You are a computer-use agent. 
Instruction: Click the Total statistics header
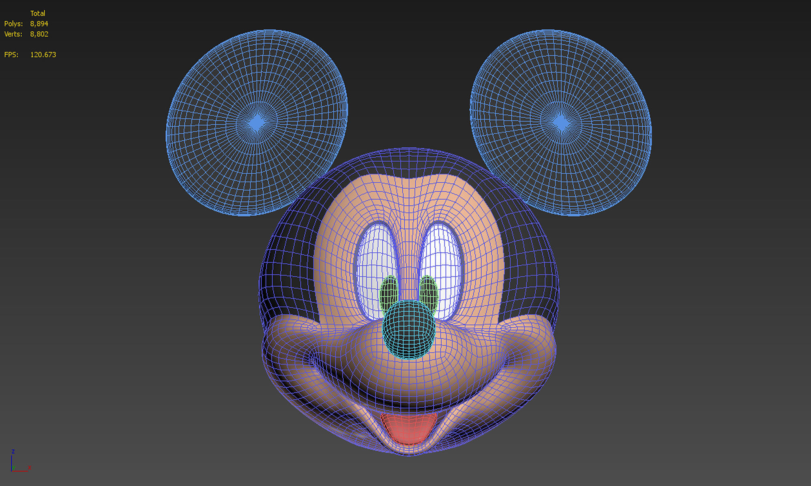38,13
